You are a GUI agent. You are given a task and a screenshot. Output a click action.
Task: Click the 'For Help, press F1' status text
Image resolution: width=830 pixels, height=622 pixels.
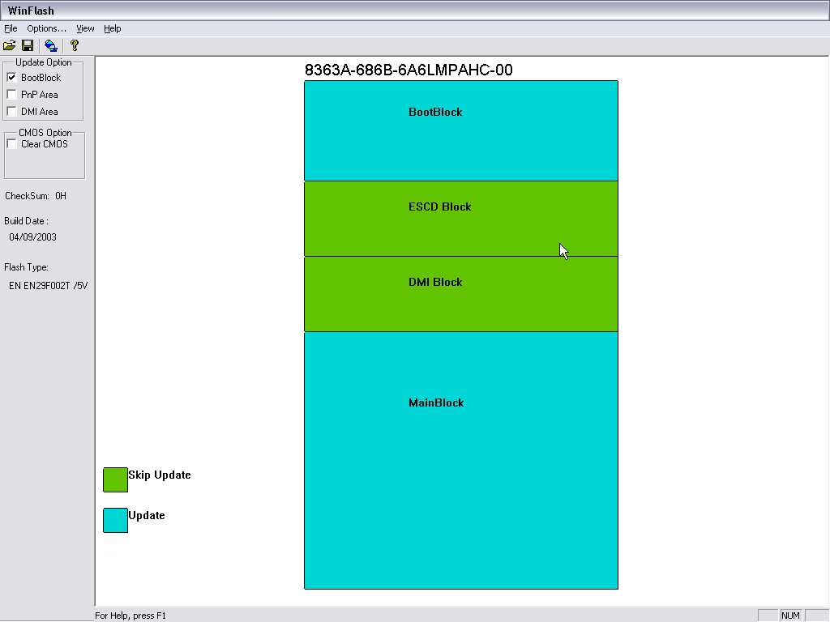click(130, 616)
